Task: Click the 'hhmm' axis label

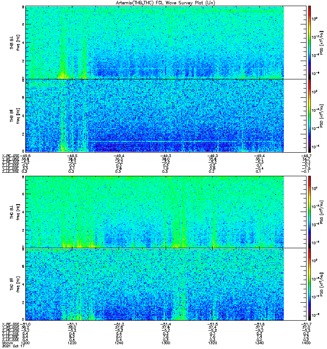Action: (x=7, y=343)
